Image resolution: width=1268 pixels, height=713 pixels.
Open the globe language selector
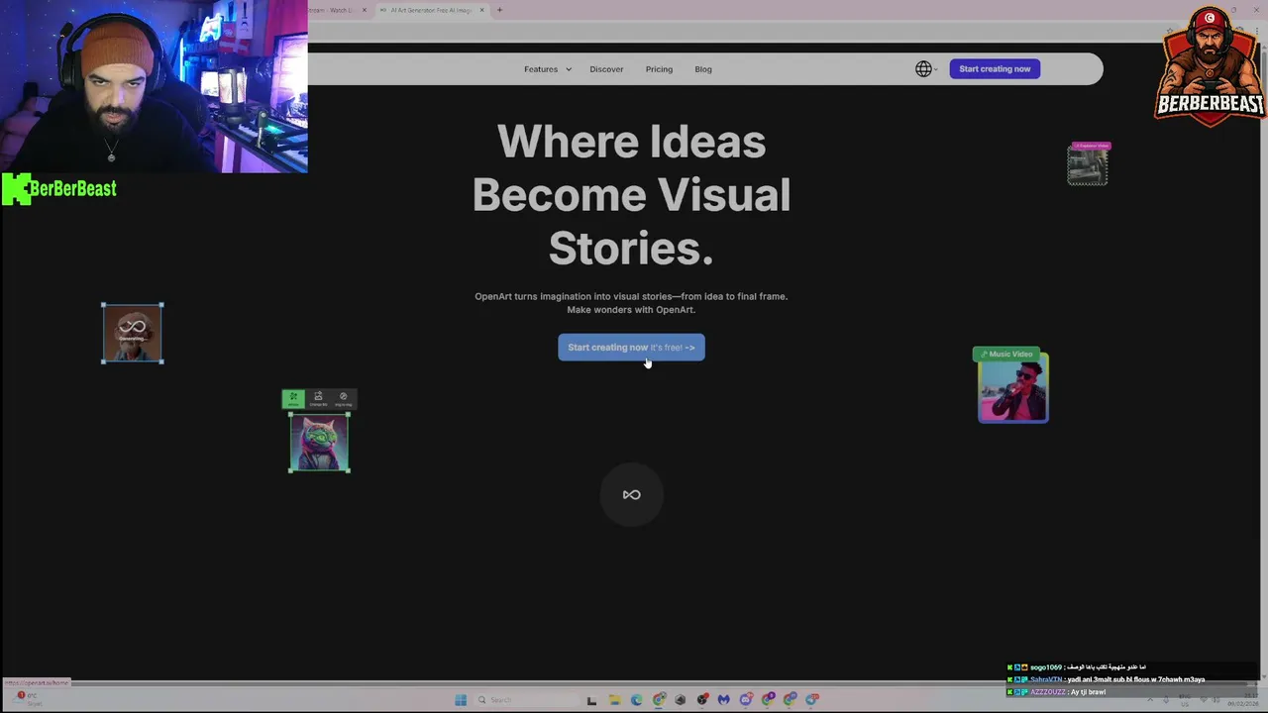click(x=924, y=69)
